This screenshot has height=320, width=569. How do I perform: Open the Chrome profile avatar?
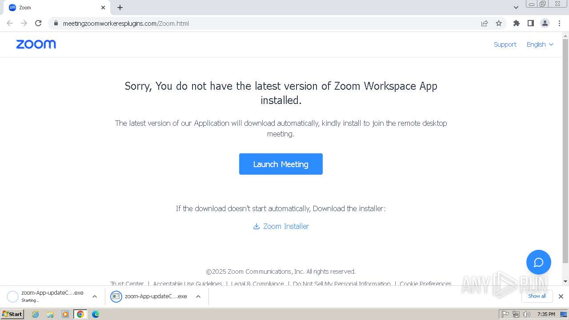[545, 23]
